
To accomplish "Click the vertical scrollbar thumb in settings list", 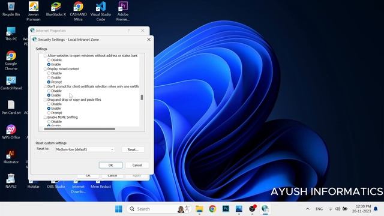I will click(142, 97).
